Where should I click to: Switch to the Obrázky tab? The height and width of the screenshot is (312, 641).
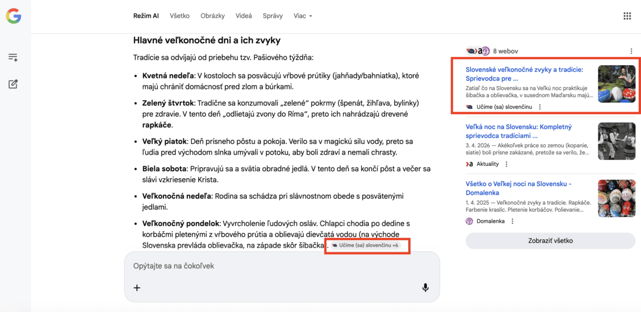(x=213, y=15)
